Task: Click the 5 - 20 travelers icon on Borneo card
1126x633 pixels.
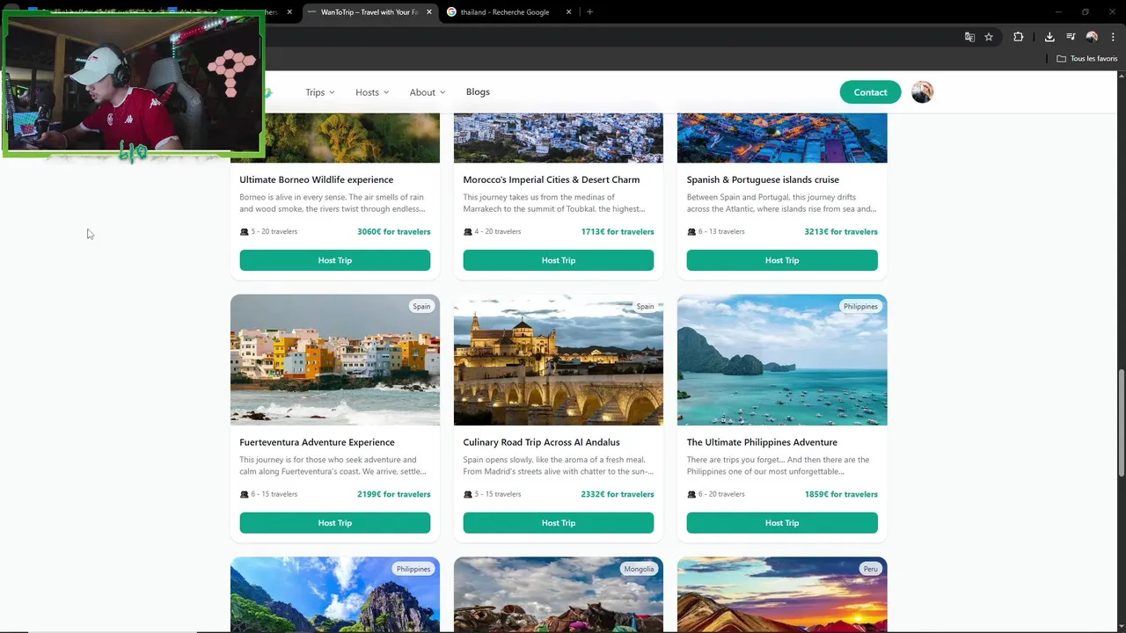Action: coord(245,232)
